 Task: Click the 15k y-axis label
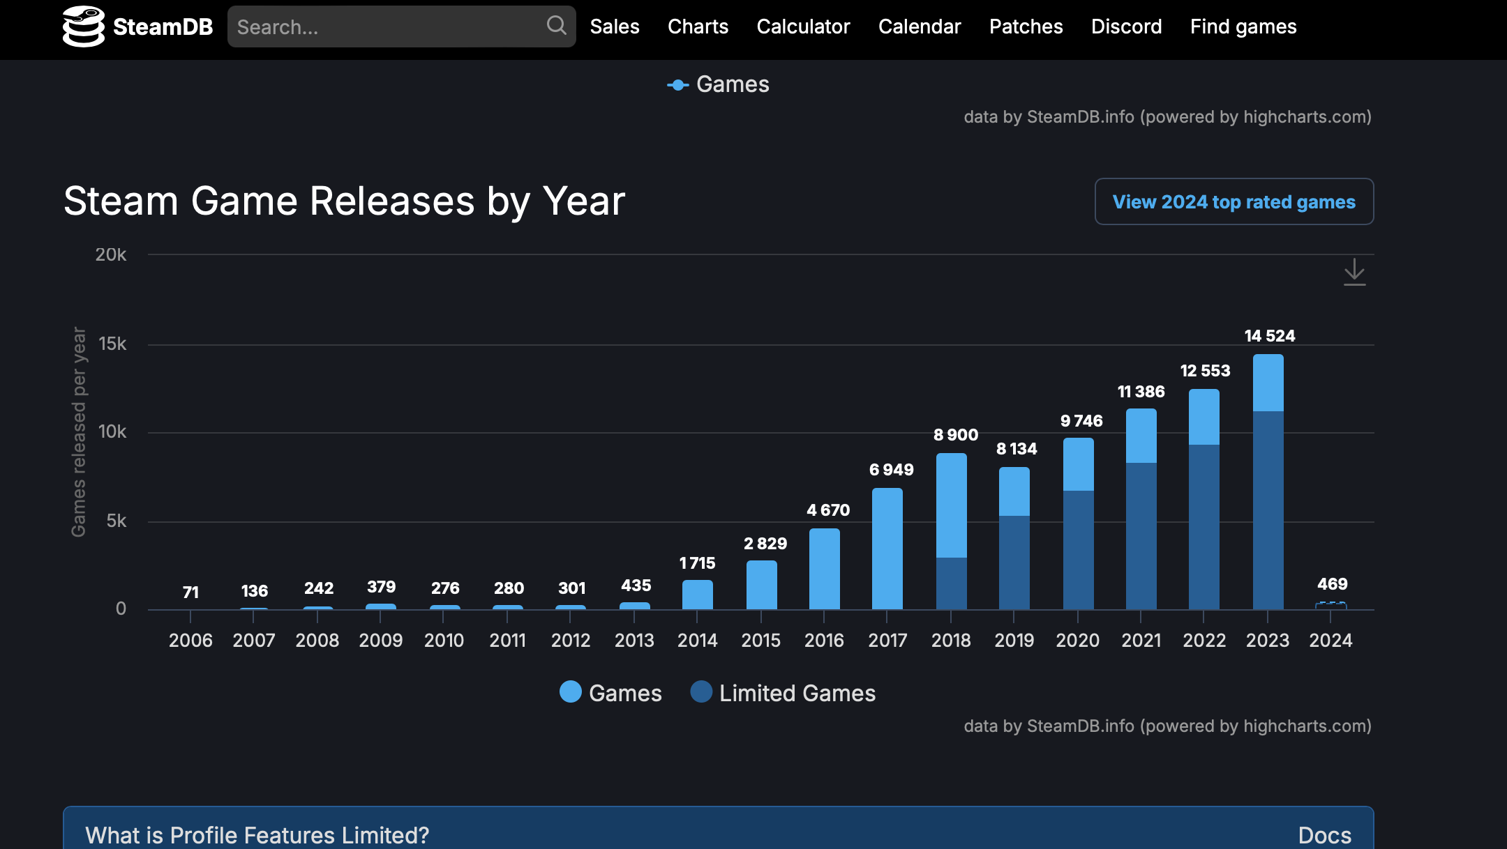tap(112, 344)
